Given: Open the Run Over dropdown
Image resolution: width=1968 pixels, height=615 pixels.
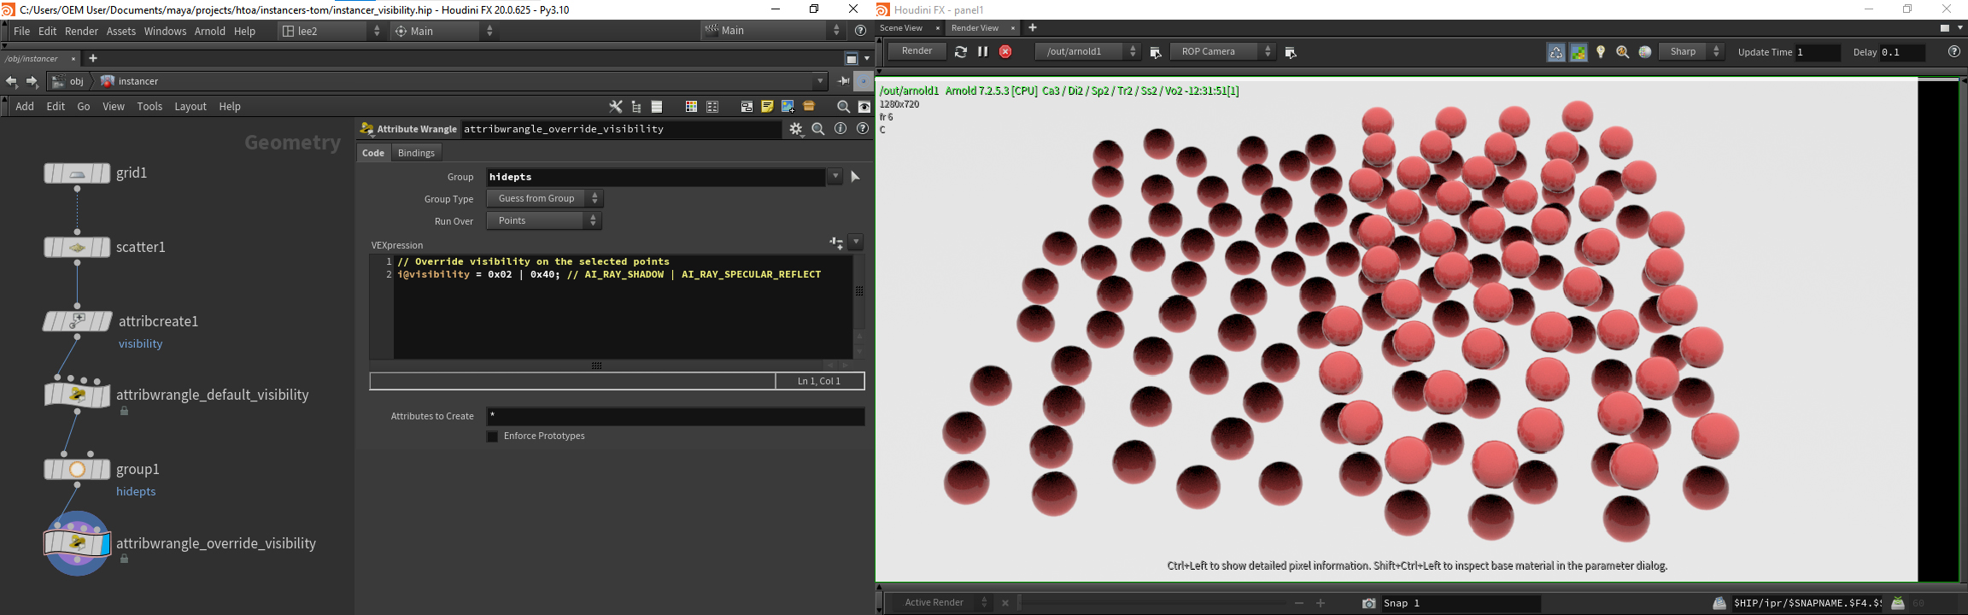Looking at the screenshot, I should (544, 221).
